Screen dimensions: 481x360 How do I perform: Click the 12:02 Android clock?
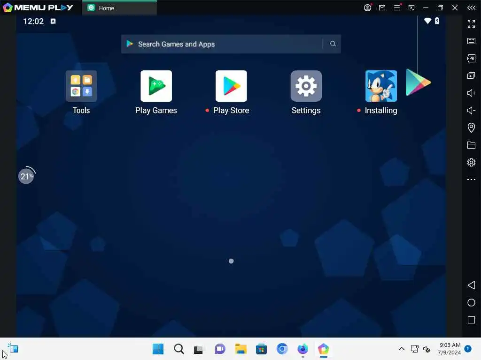tap(33, 21)
